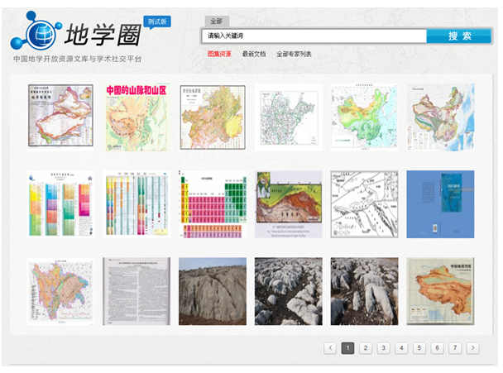
Task: Click the 地学圈 globe logo
Action: pyautogui.click(x=36, y=33)
